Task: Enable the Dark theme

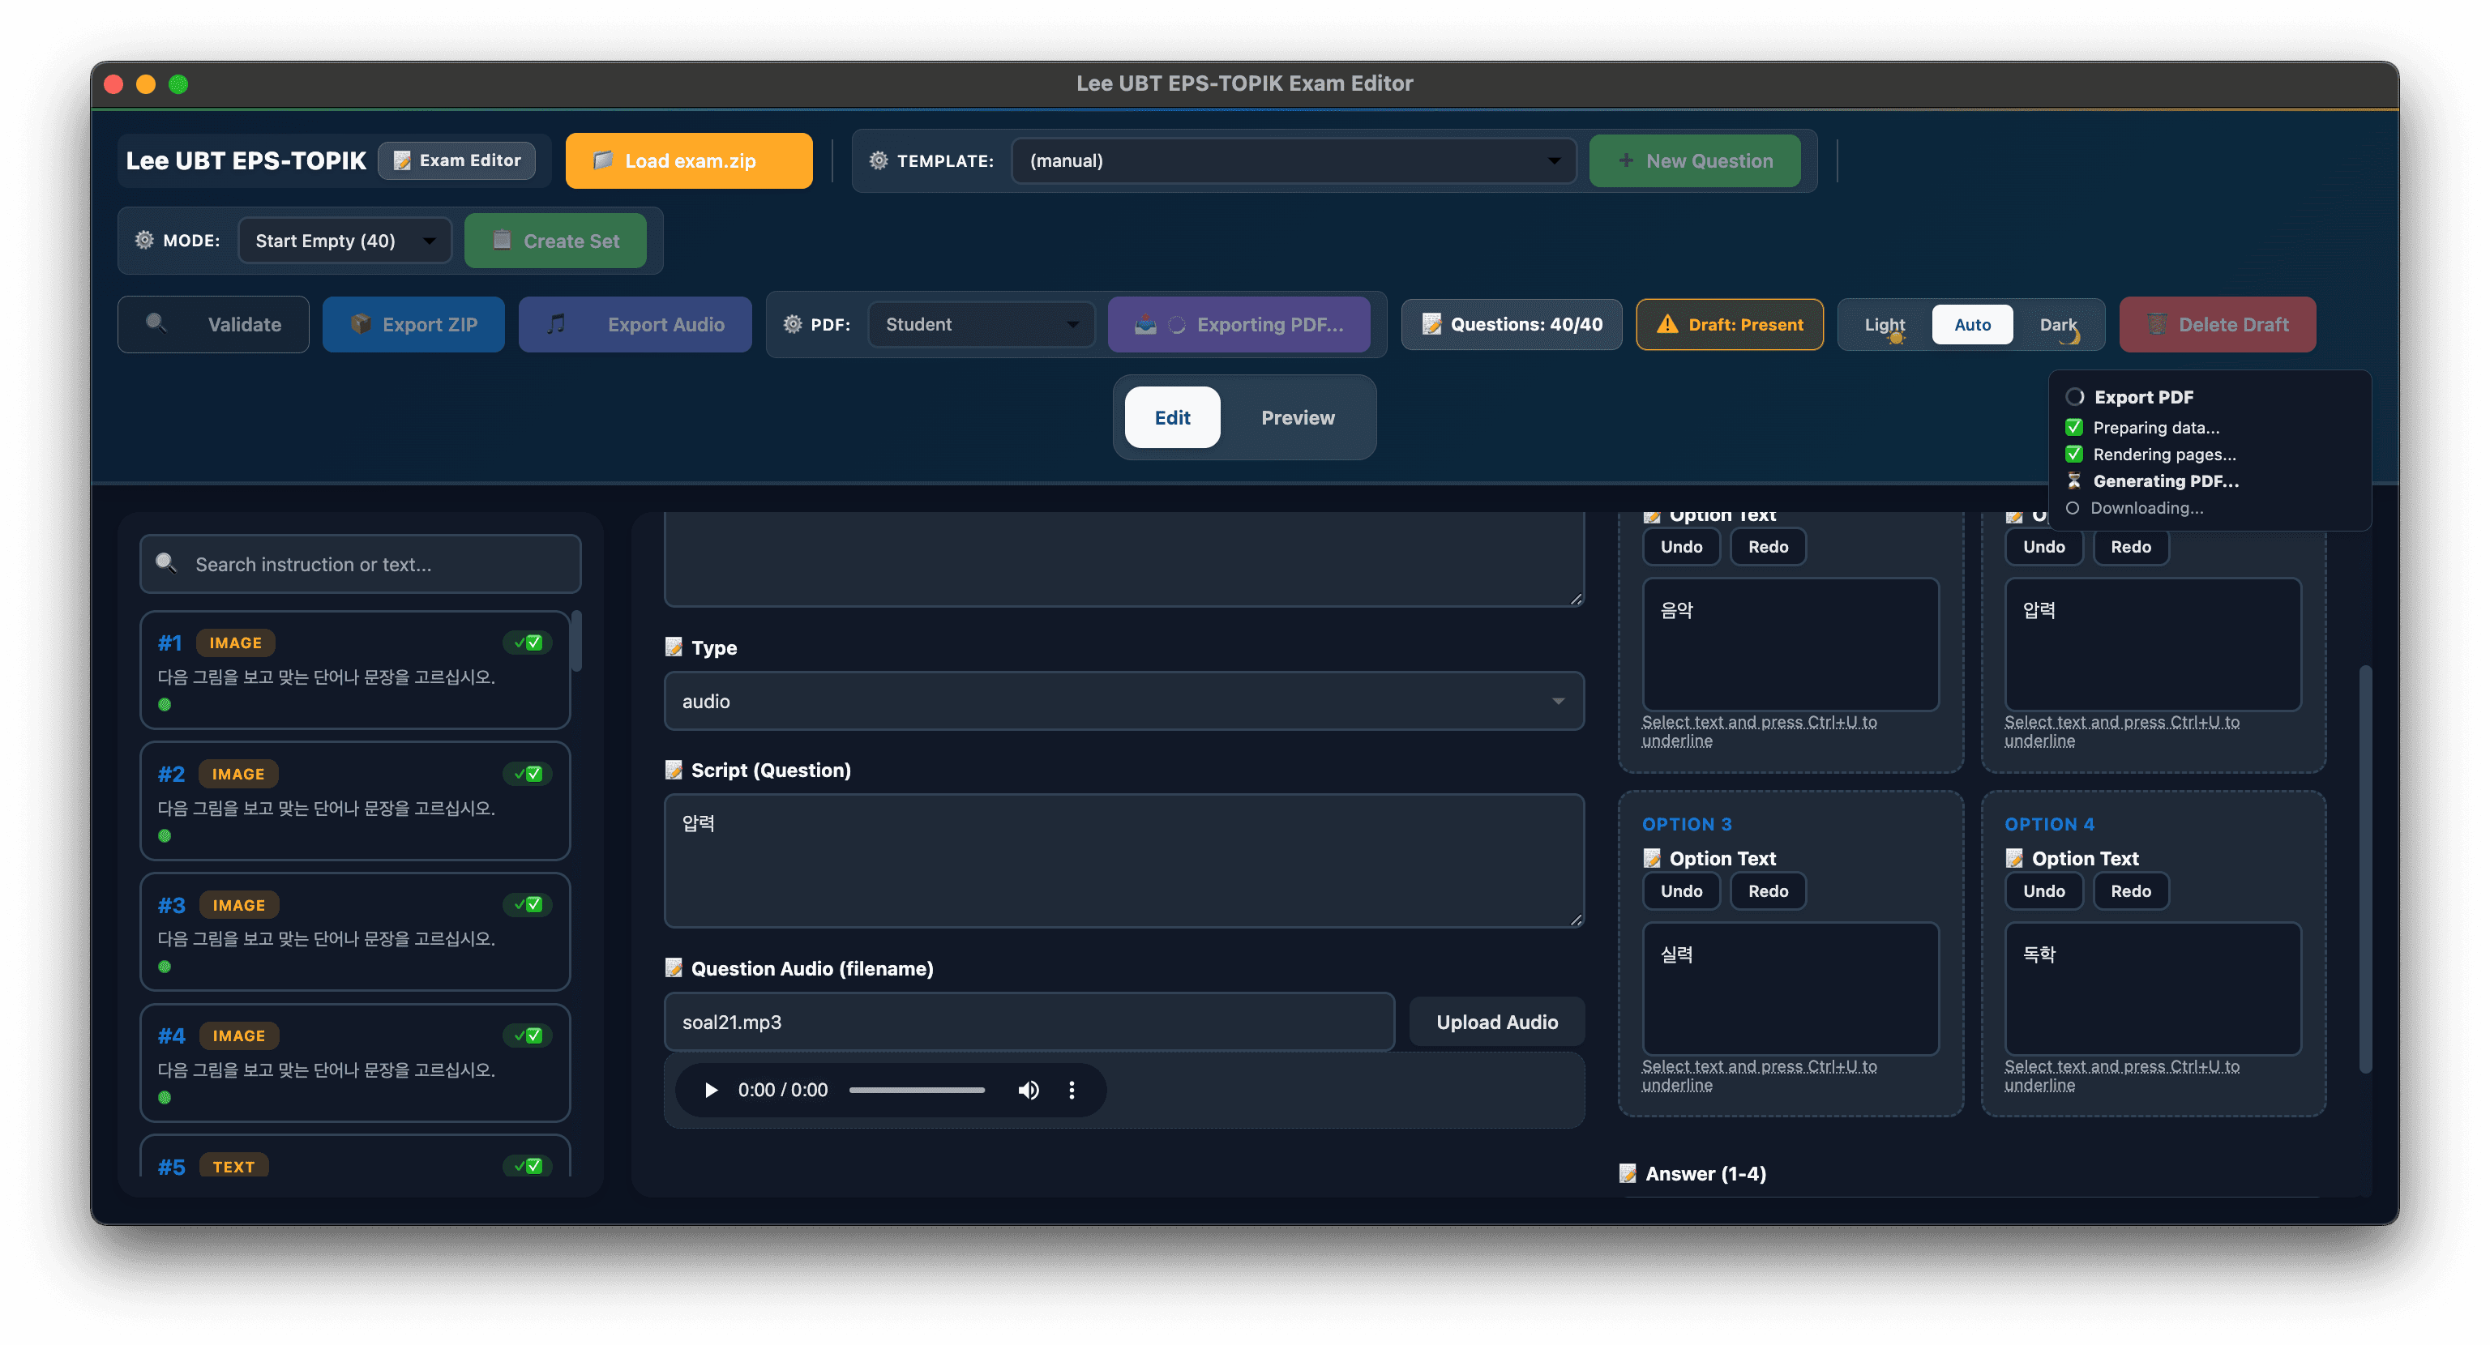Action: point(2057,325)
